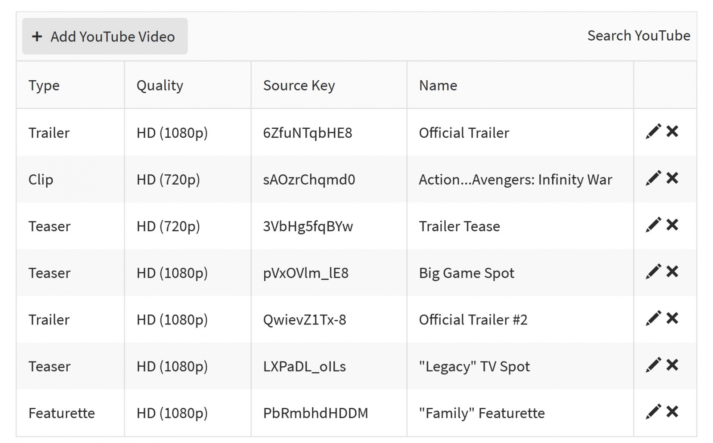Click the Type column header
713x443 pixels.
point(44,86)
